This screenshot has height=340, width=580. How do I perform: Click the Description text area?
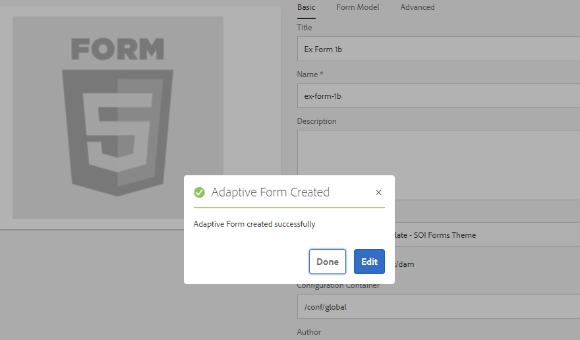438,165
